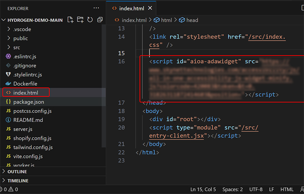Open package.json from the file list
Viewport: 304px width, 194px height.
click(28, 102)
